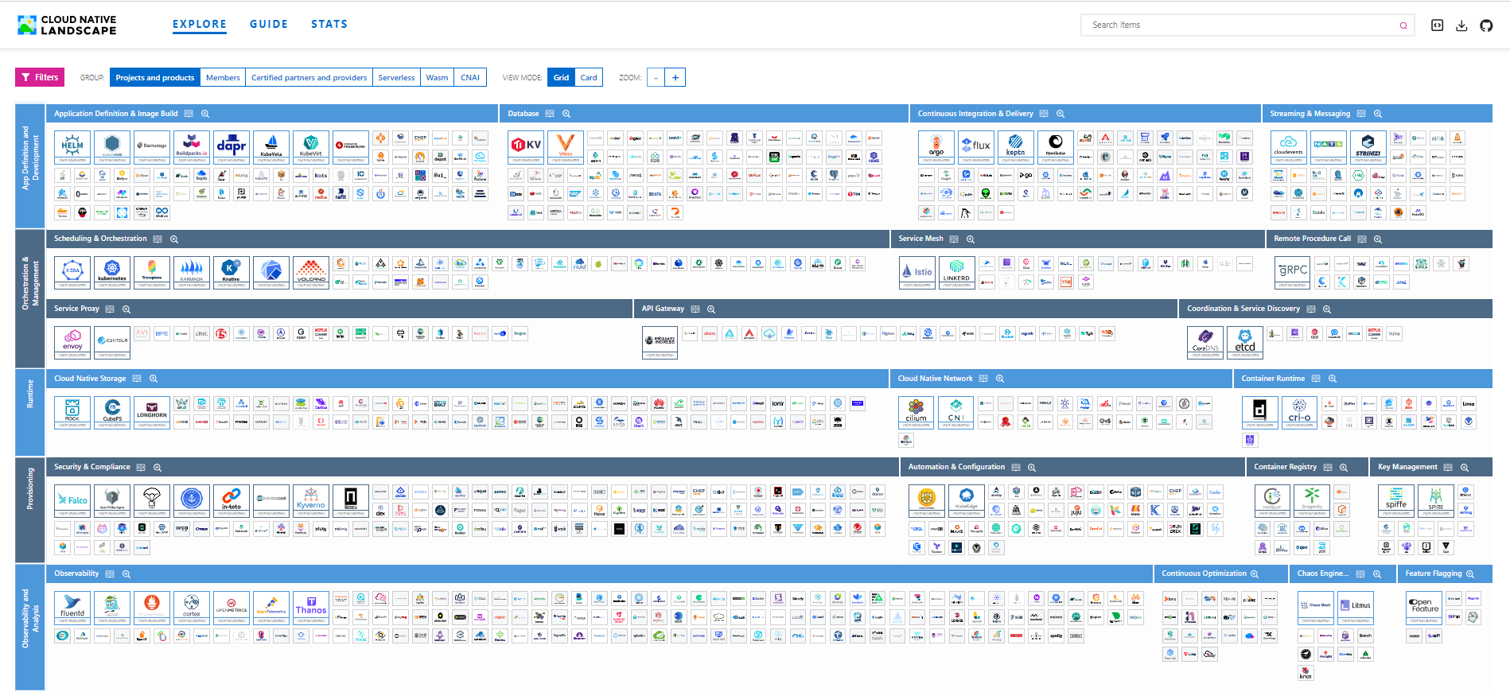Open the Helm project logo
Image resolution: width=1510 pixels, height=692 pixels.
pos(72,146)
